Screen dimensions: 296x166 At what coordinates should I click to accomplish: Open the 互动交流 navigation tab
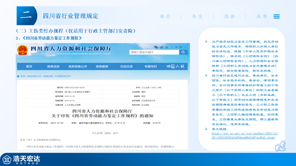(126, 66)
